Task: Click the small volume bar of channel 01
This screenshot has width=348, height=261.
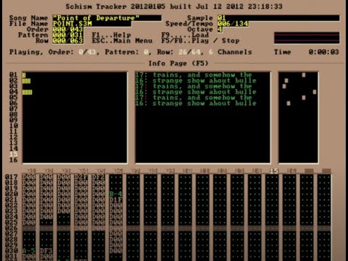Action: [x=24, y=75]
